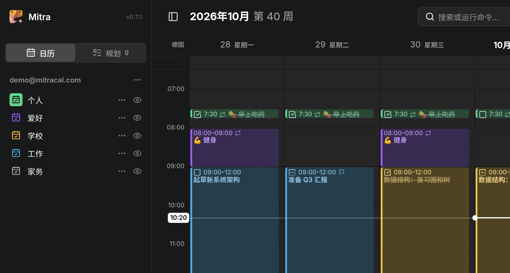Toggle the 准备 Q3 汇报 task checkbox

[292, 172]
